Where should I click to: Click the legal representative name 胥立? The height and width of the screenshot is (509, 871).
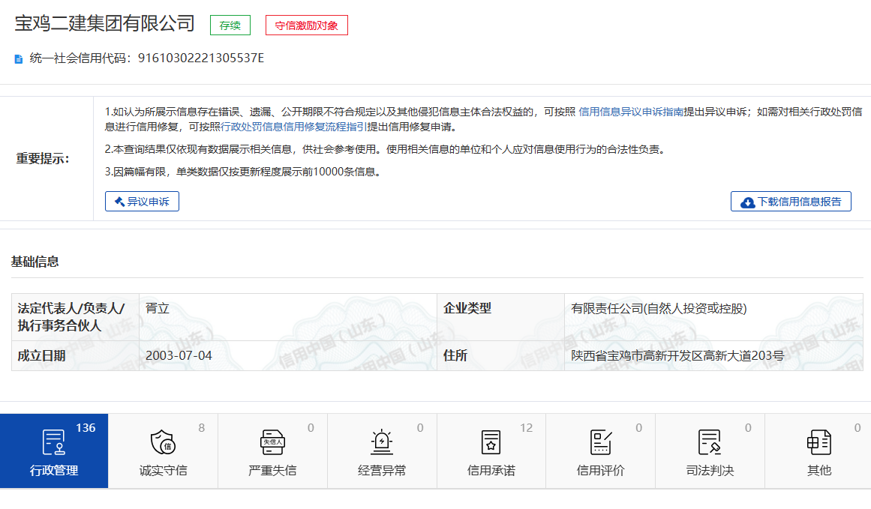click(158, 308)
